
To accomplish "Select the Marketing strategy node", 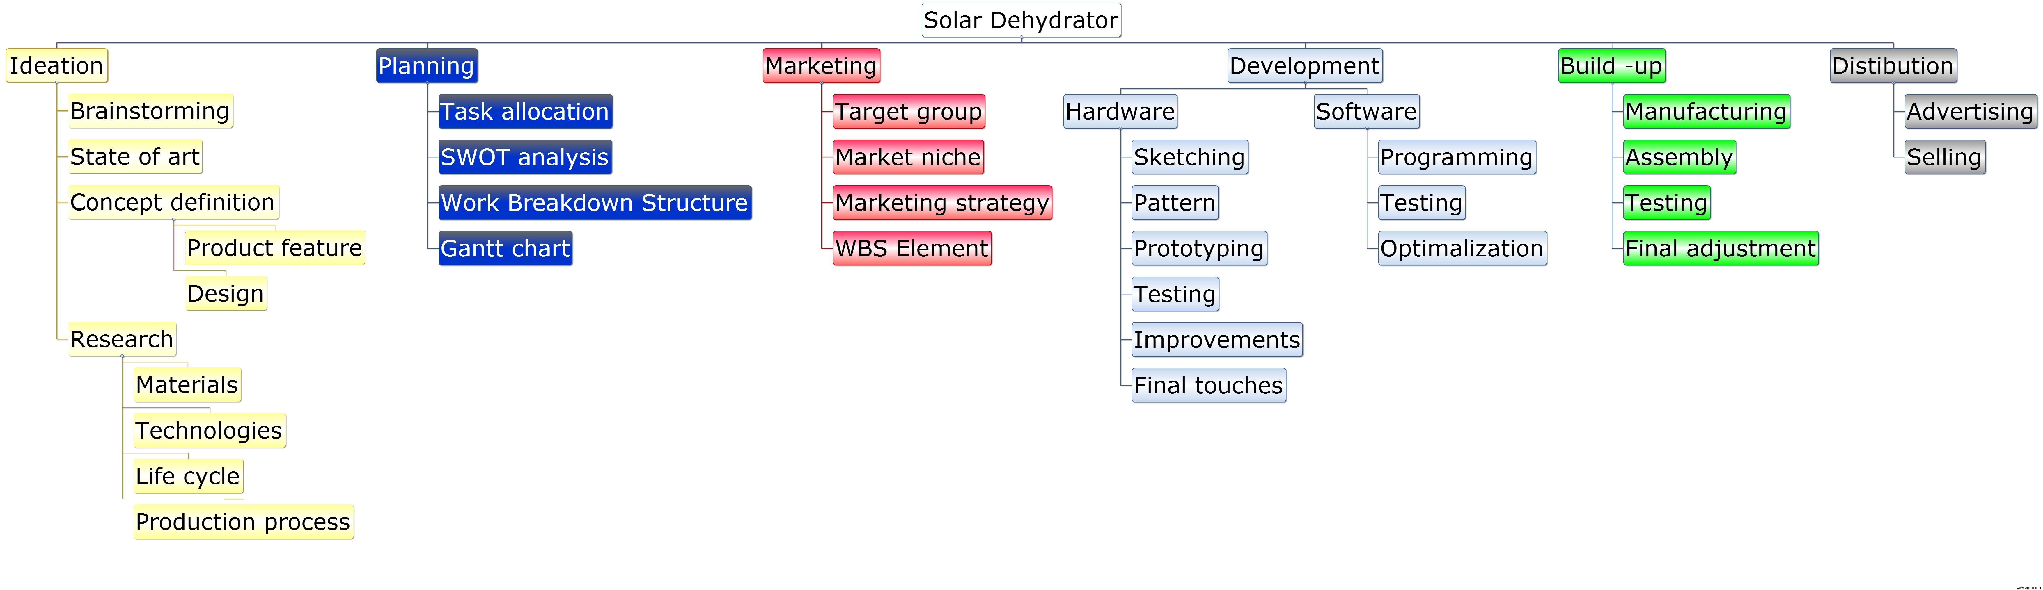I will [x=942, y=203].
